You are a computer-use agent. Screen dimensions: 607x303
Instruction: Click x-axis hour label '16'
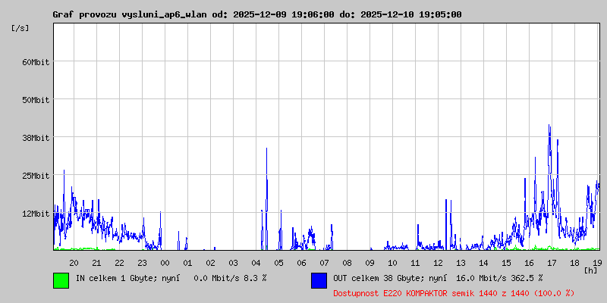pyautogui.click(x=529, y=263)
